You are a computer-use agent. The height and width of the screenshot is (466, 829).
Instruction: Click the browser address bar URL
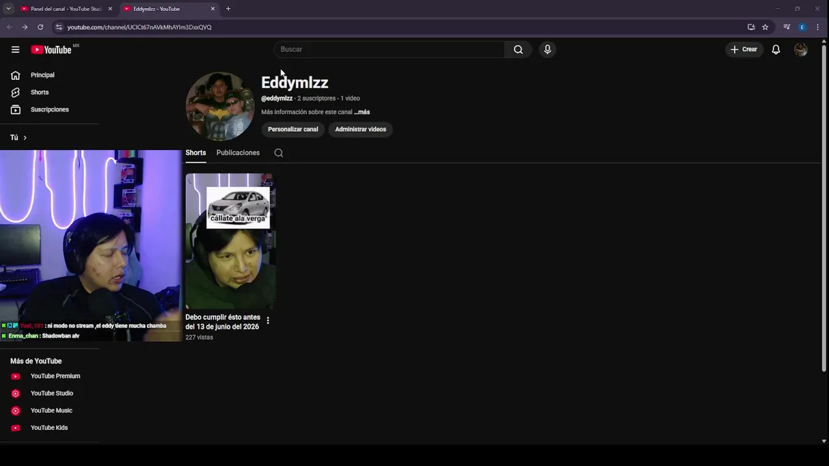[139, 27]
